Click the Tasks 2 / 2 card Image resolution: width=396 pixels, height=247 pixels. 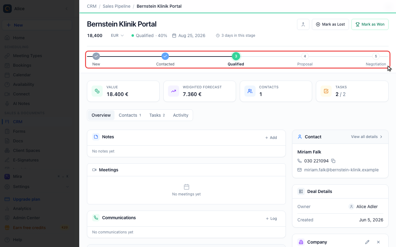coord(352,91)
